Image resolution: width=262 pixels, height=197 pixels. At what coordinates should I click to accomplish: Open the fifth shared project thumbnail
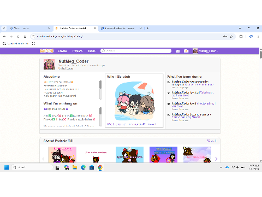pos(197,154)
